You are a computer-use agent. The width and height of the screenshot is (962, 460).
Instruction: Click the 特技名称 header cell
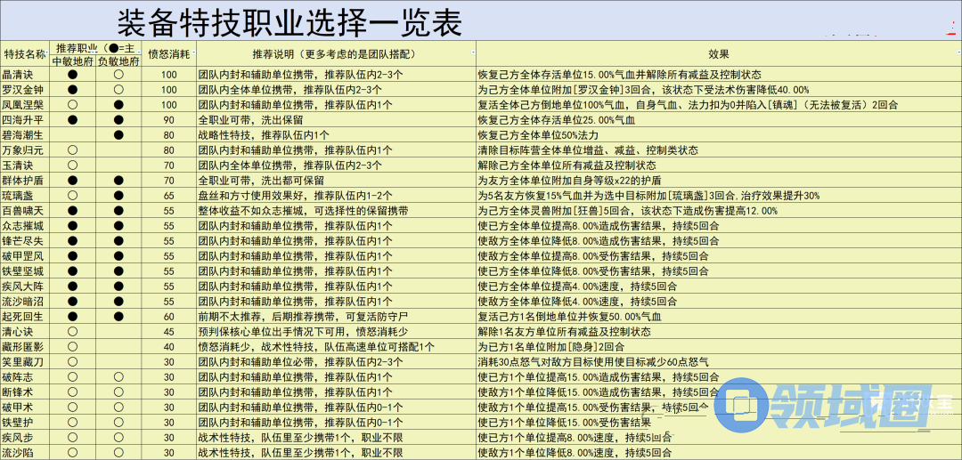click(24, 54)
